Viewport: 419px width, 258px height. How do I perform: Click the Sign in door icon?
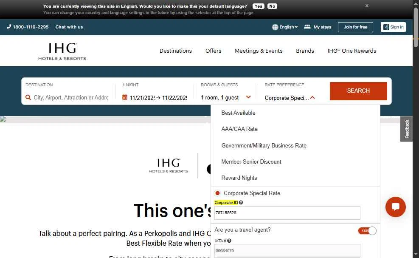(386, 27)
